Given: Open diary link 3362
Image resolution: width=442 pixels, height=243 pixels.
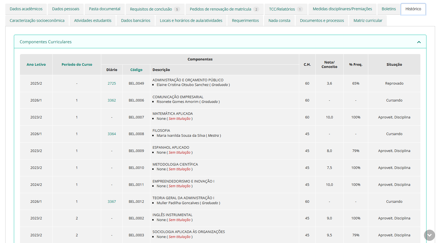Looking at the screenshot, I should point(112,100).
